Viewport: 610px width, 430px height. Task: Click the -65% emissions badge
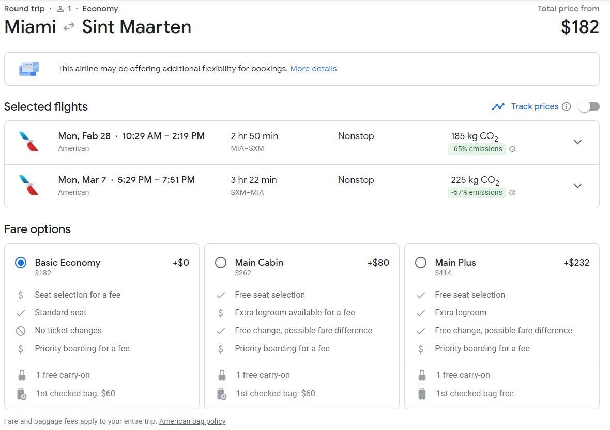click(476, 149)
